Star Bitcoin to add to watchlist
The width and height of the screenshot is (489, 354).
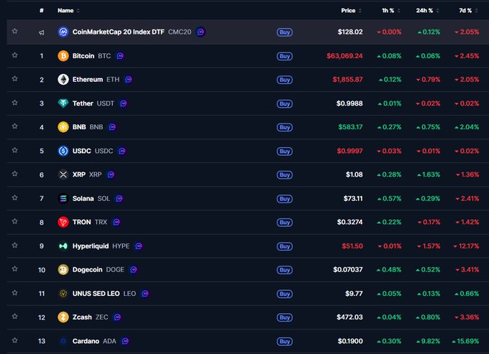[14, 55]
